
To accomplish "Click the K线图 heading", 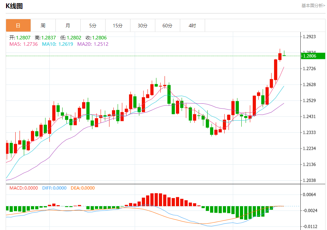I will 14,6.
